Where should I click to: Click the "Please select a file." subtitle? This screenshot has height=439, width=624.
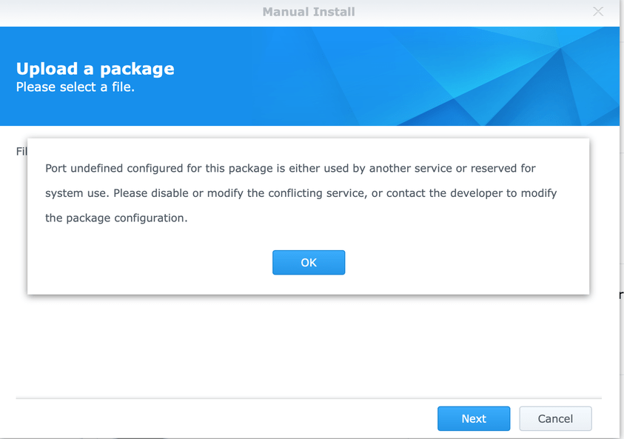point(76,87)
